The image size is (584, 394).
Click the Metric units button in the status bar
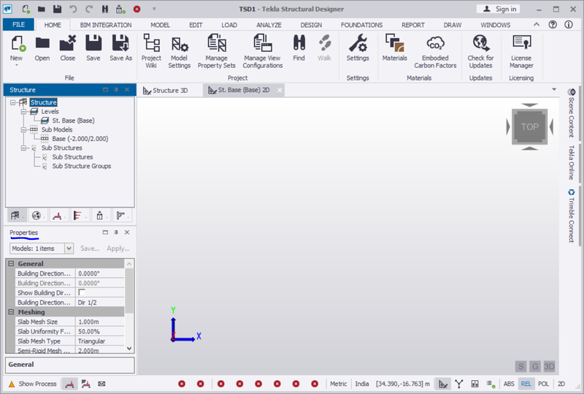[x=338, y=384]
